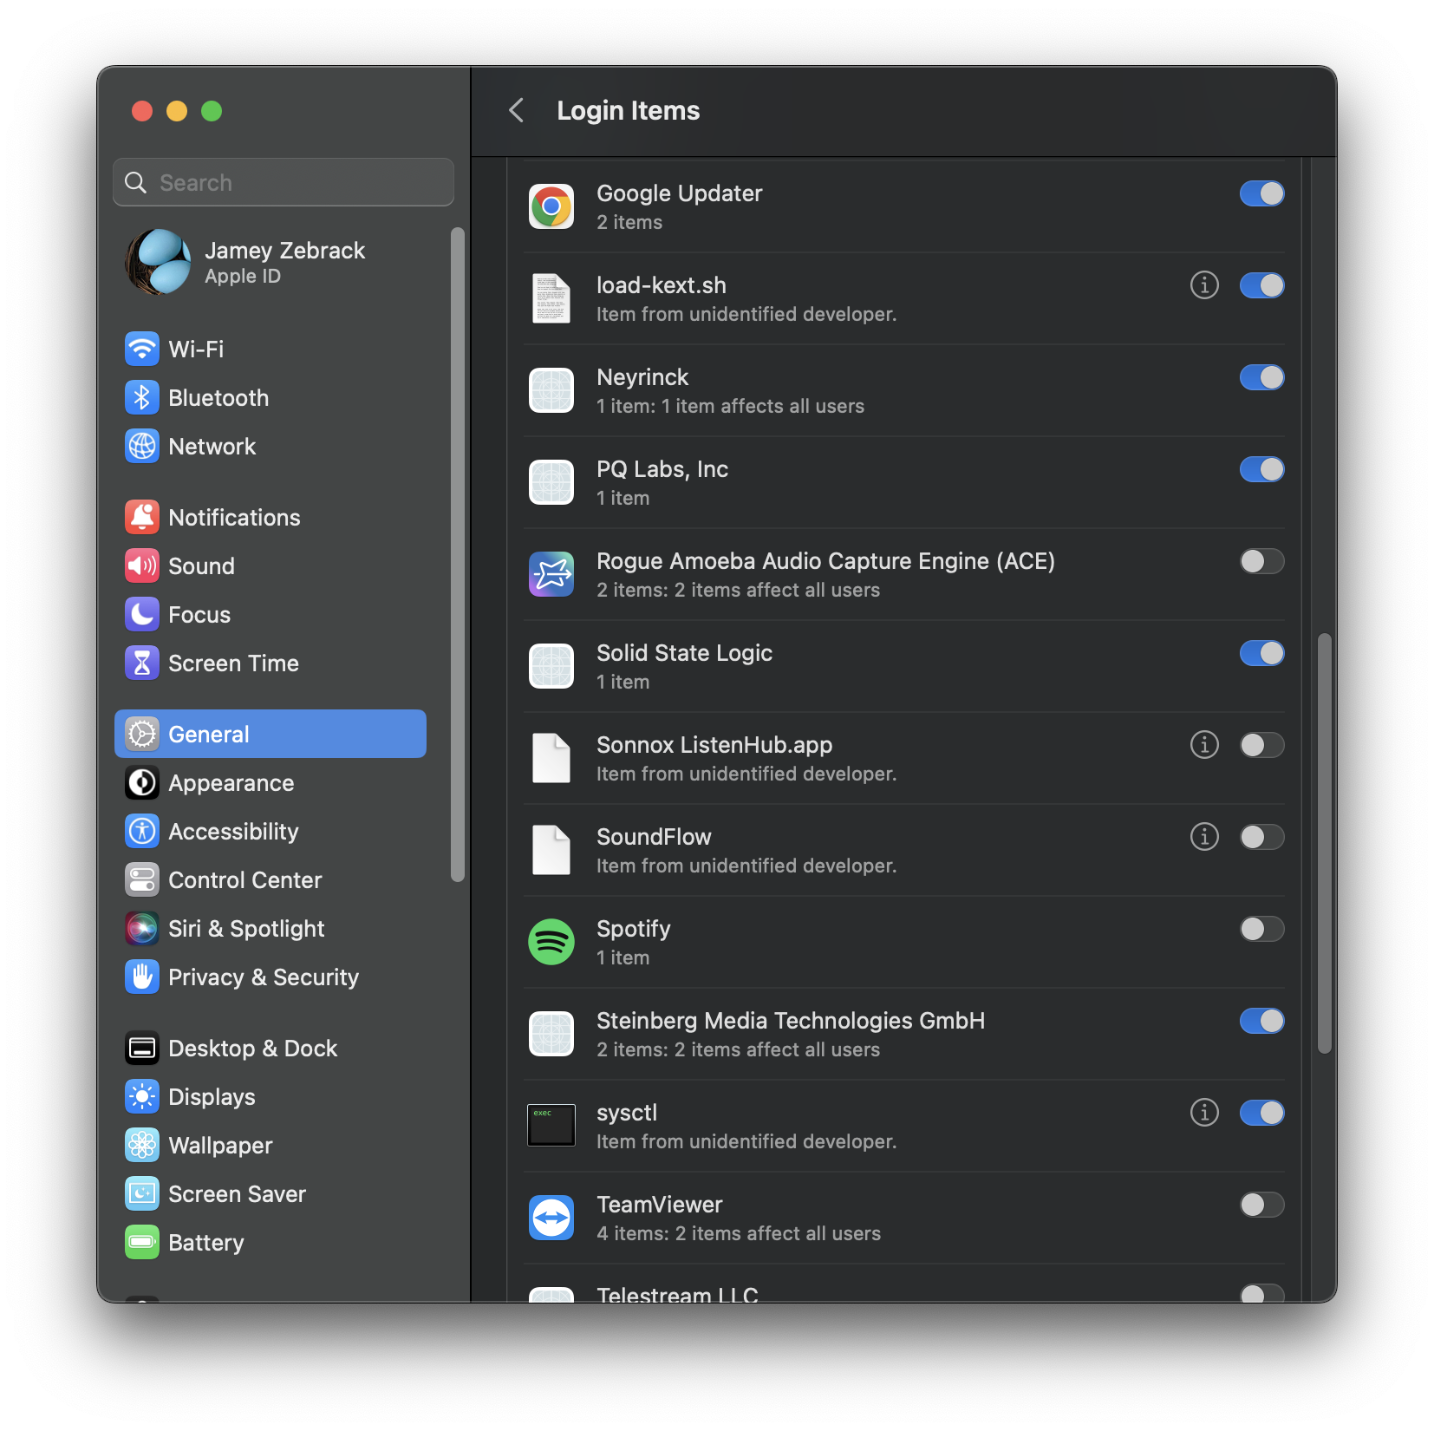The width and height of the screenshot is (1434, 1431).
Task: Show info for load-kext.sh item
Action: (x=1204, y=284)
